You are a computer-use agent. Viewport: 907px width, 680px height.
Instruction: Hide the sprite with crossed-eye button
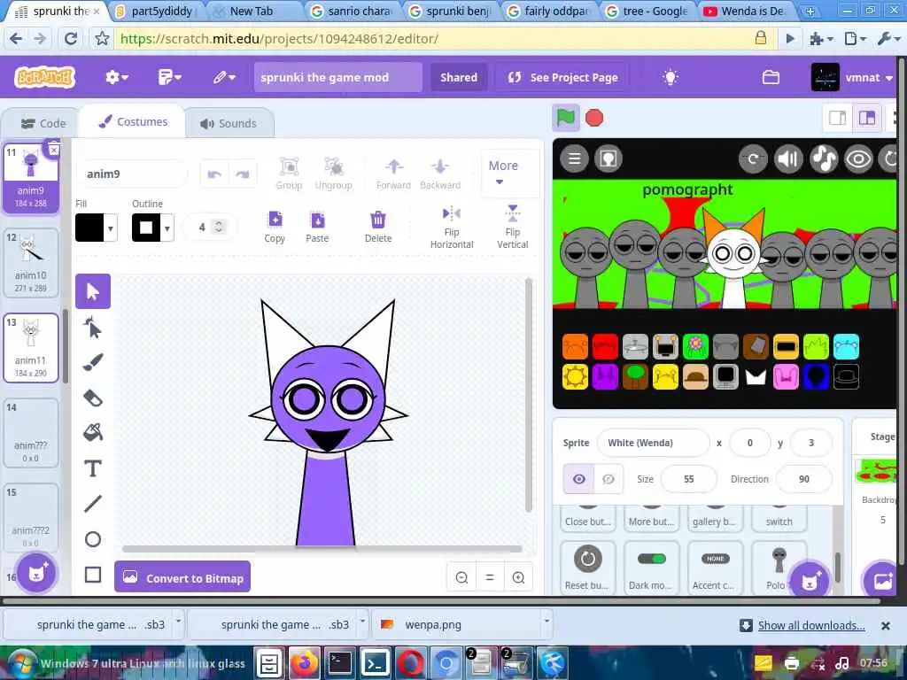(x=609, y=479)
